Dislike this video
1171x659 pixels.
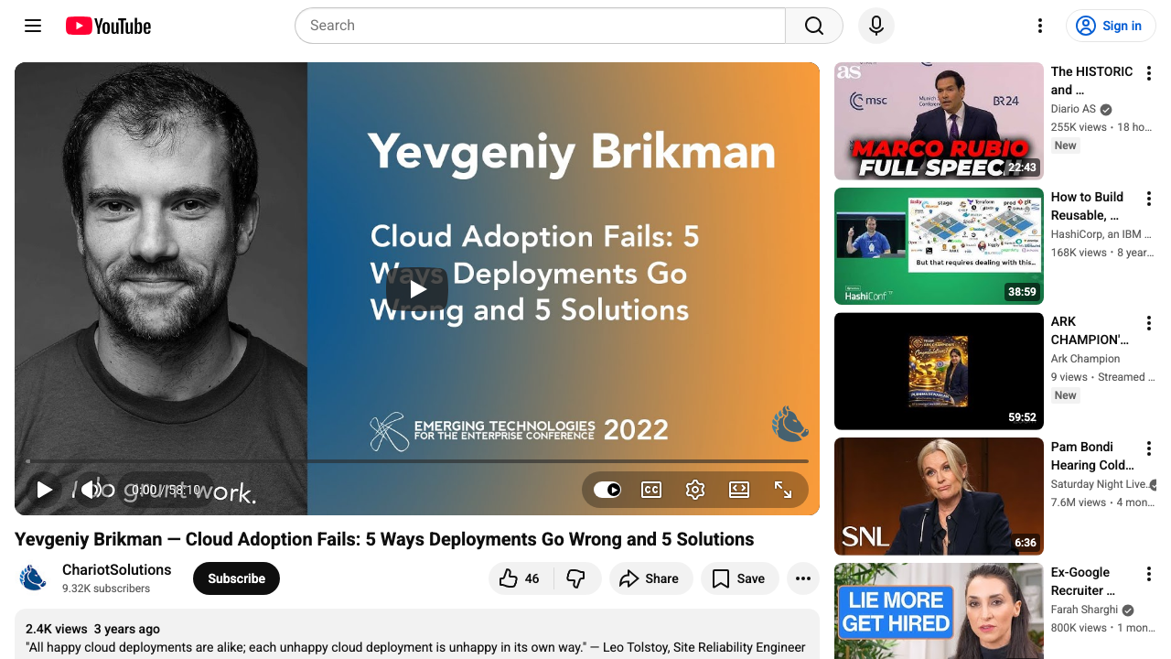[x=576, y=578]
